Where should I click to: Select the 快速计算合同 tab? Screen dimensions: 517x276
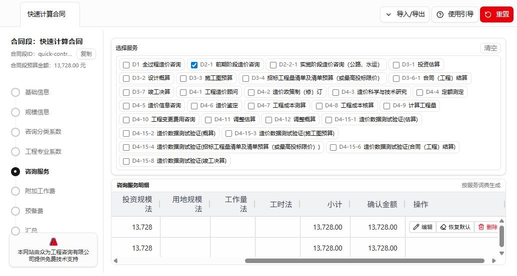(46, 14)
